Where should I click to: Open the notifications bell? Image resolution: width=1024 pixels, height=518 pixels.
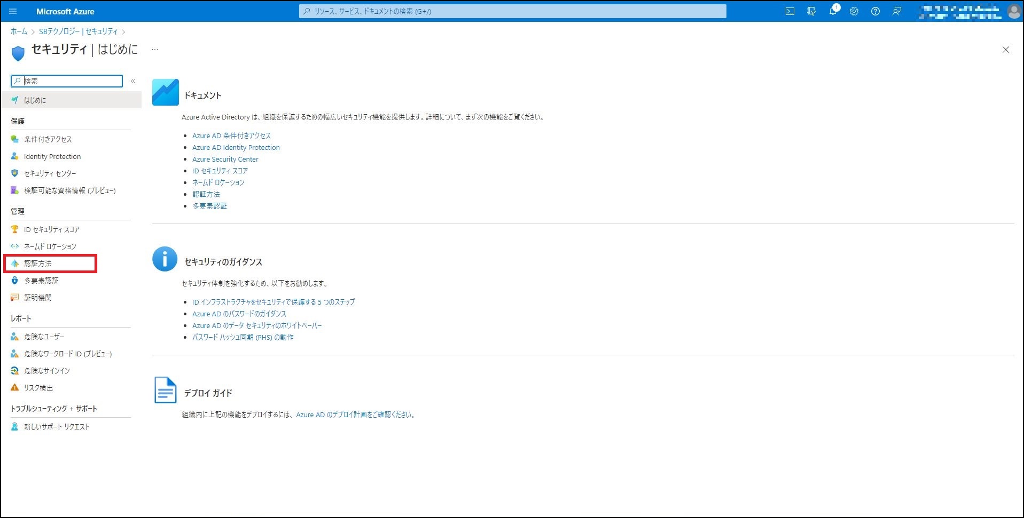click(833, 11)
